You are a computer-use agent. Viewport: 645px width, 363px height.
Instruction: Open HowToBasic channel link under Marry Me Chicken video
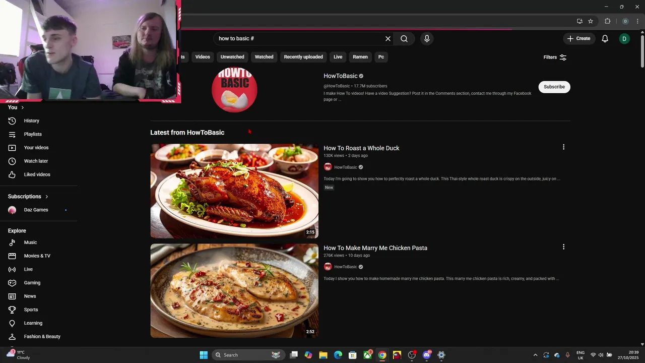click(346, 267)
